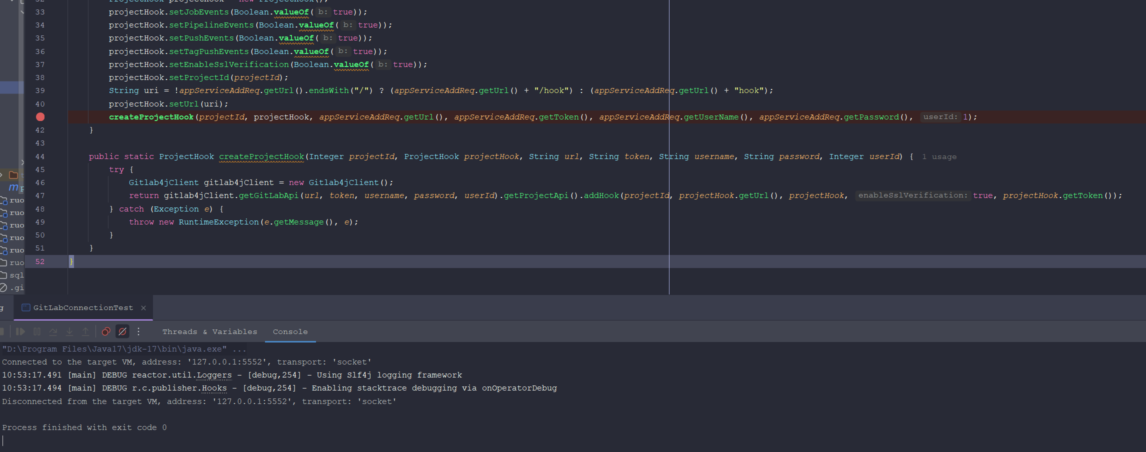Open the debug toolbar more-options menu
The image size is (1146, 452).
point(138,331)
